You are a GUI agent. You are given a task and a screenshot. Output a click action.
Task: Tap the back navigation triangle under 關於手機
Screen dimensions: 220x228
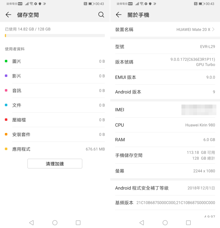142,223
